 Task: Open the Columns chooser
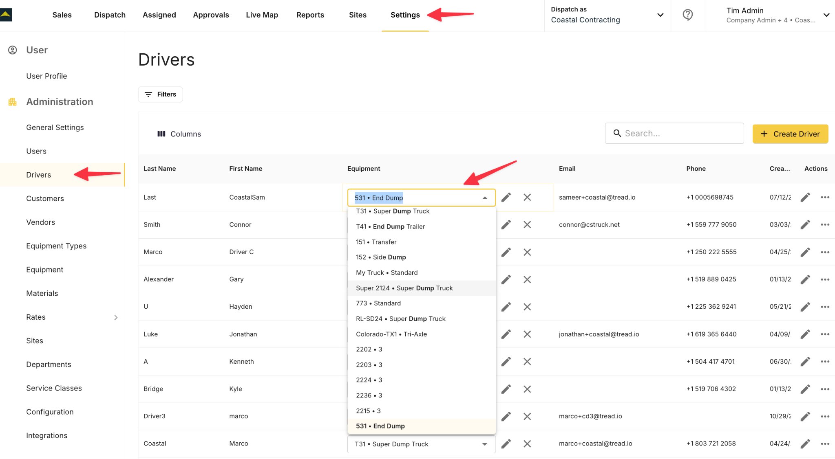tap(179, 134)
